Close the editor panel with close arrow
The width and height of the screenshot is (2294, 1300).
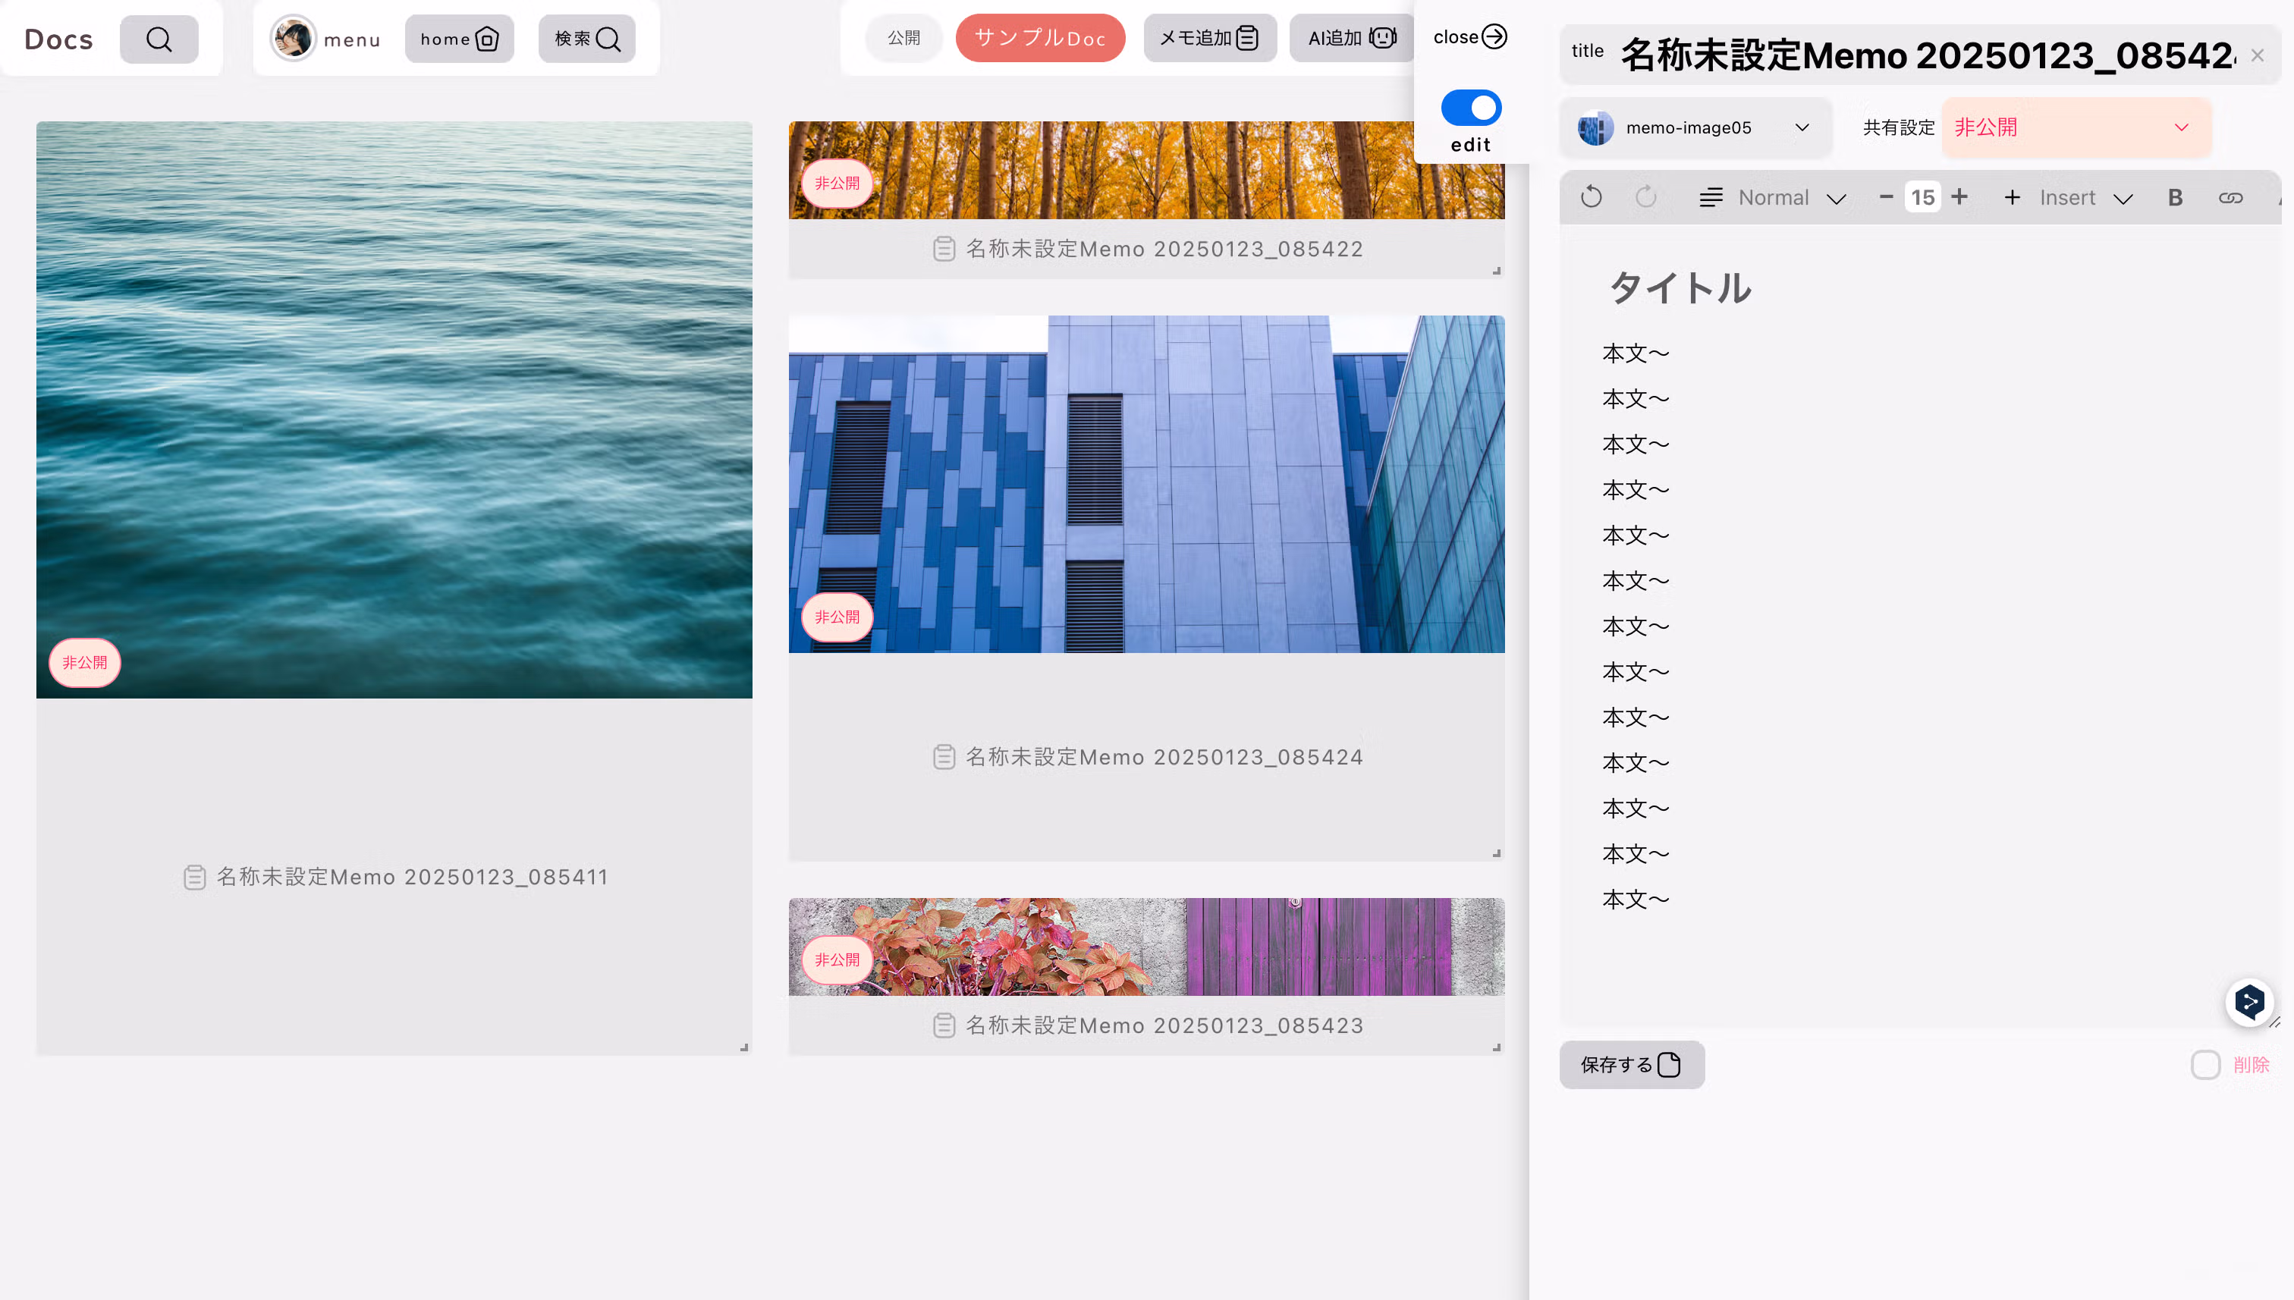coord(1470,36)
